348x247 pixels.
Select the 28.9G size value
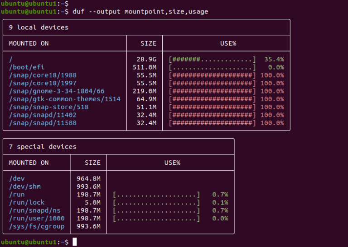coord(146,59)
